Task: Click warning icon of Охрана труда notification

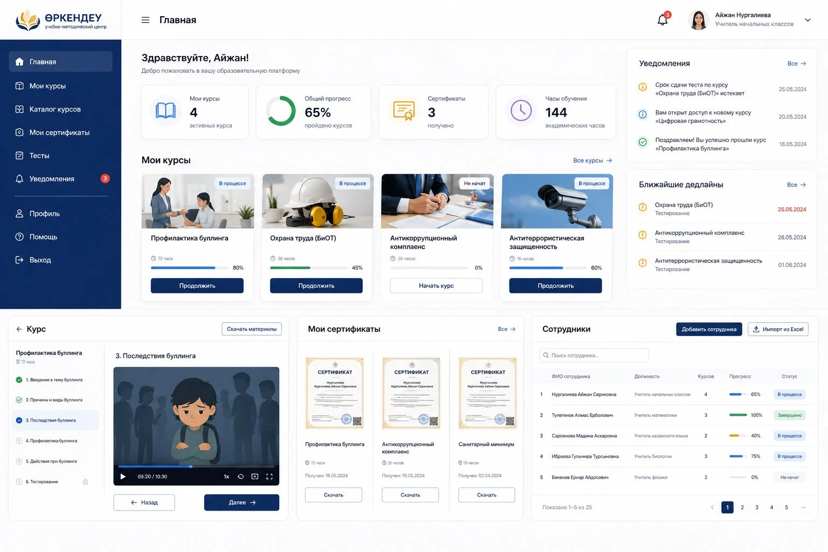Action: coord(643,87)
